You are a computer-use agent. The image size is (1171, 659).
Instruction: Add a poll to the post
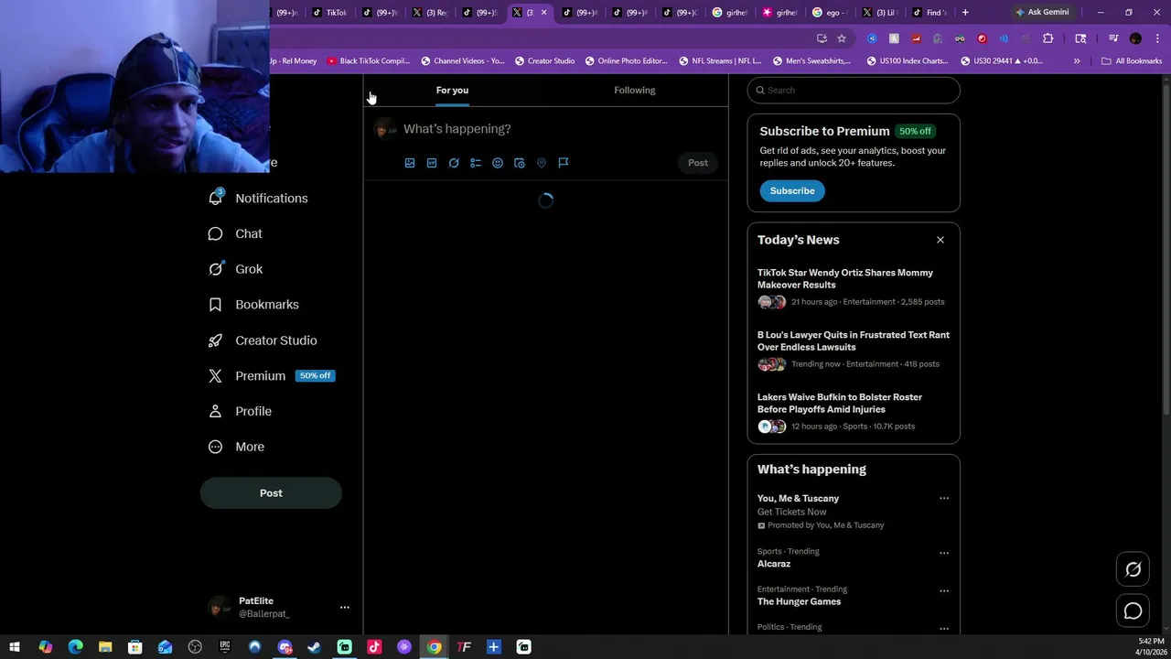476,163
